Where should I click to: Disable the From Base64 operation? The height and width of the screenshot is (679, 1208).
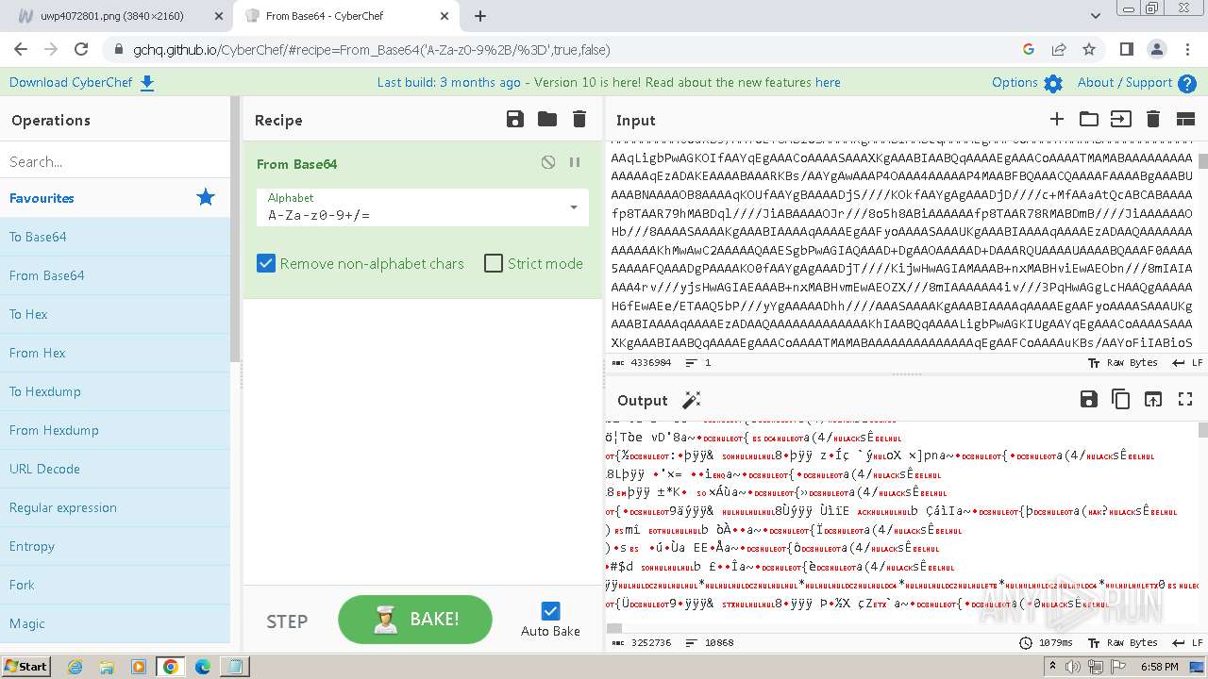click(548, 162)
